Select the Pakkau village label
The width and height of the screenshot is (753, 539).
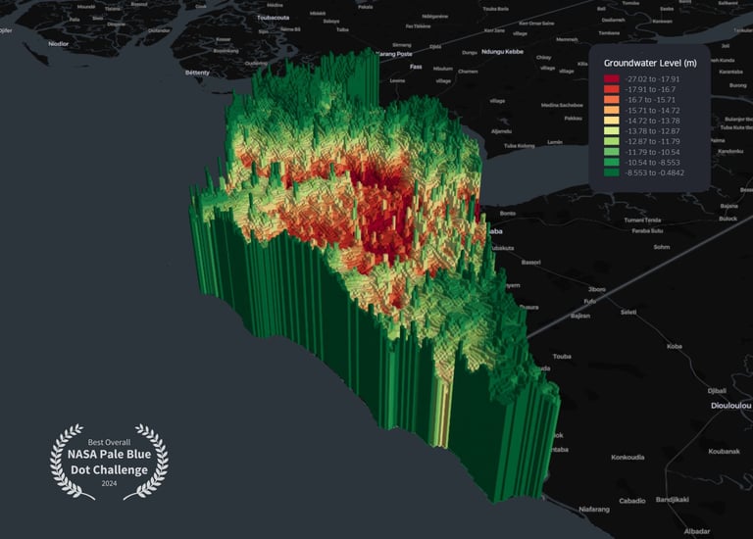pyautogui.click(x=573, y=118)
